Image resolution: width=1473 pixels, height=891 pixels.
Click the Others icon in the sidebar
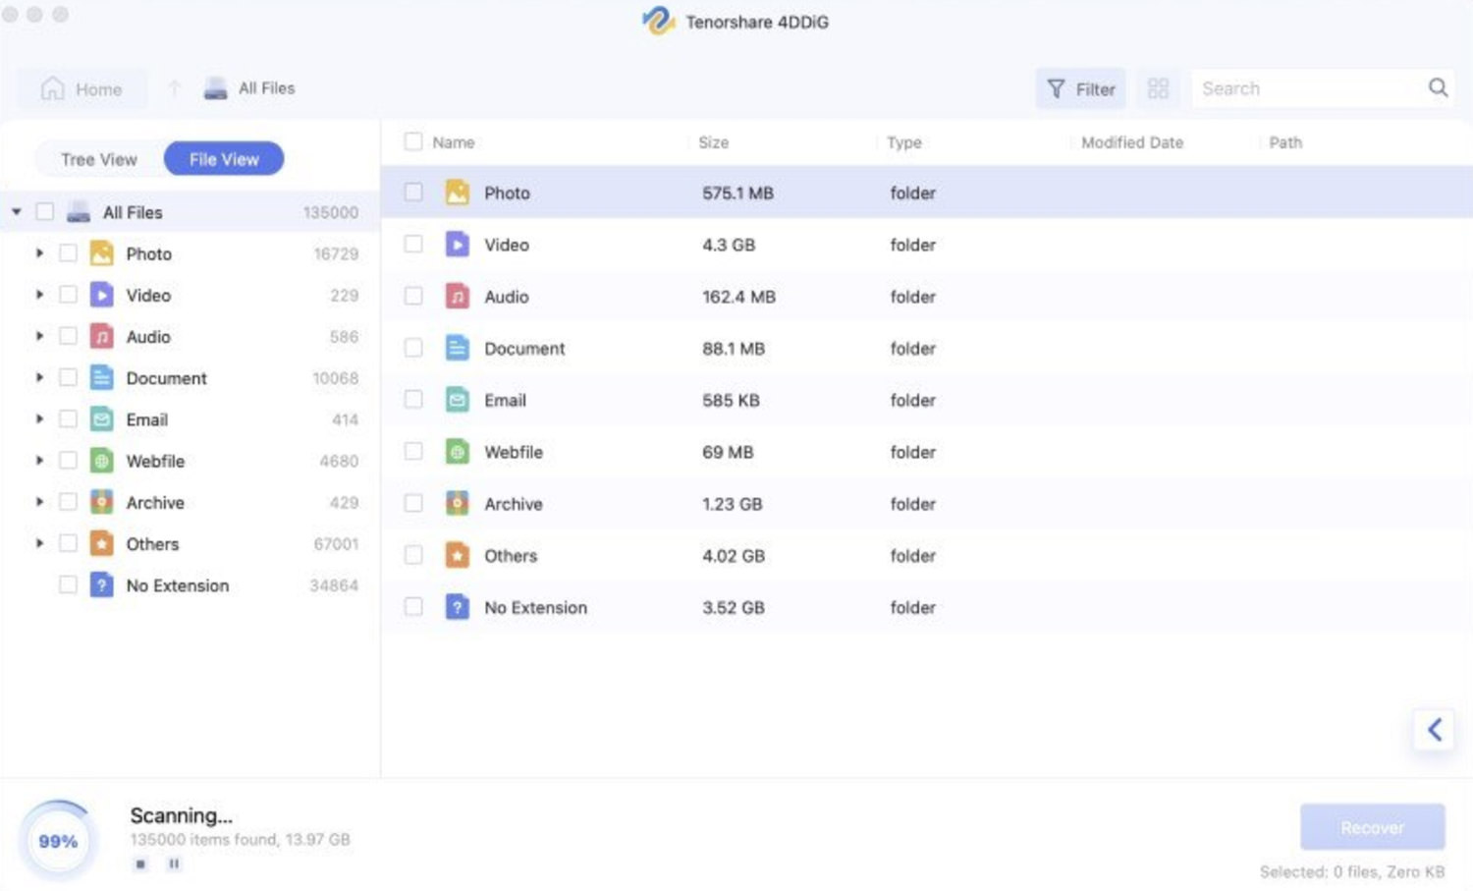tap(101, 543)
